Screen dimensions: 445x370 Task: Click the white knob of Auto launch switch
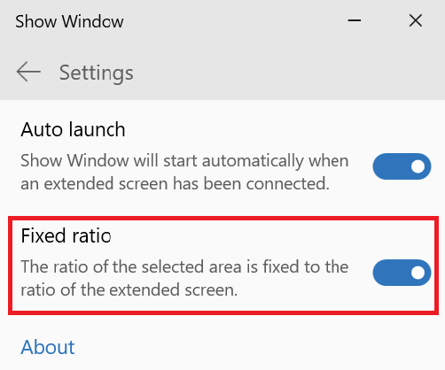(x=418, y=166)
